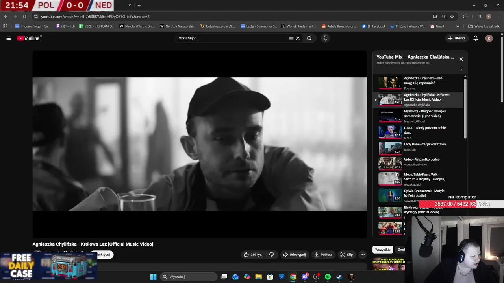Play Mezo/Tabb/Kasia Wilk - Sacrum
Screen dimensions: 504x283
click(418, 178)
